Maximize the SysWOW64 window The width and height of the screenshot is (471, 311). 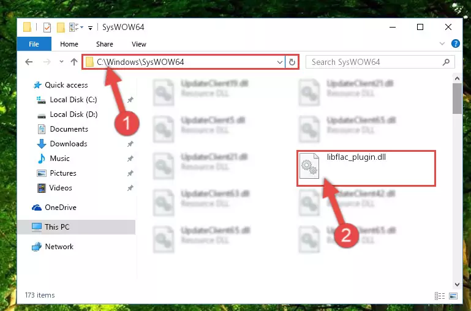point(420,27)
